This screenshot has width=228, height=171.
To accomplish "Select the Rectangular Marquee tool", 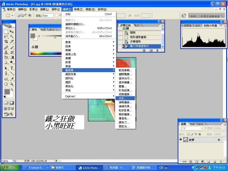I will pos(6,32).
